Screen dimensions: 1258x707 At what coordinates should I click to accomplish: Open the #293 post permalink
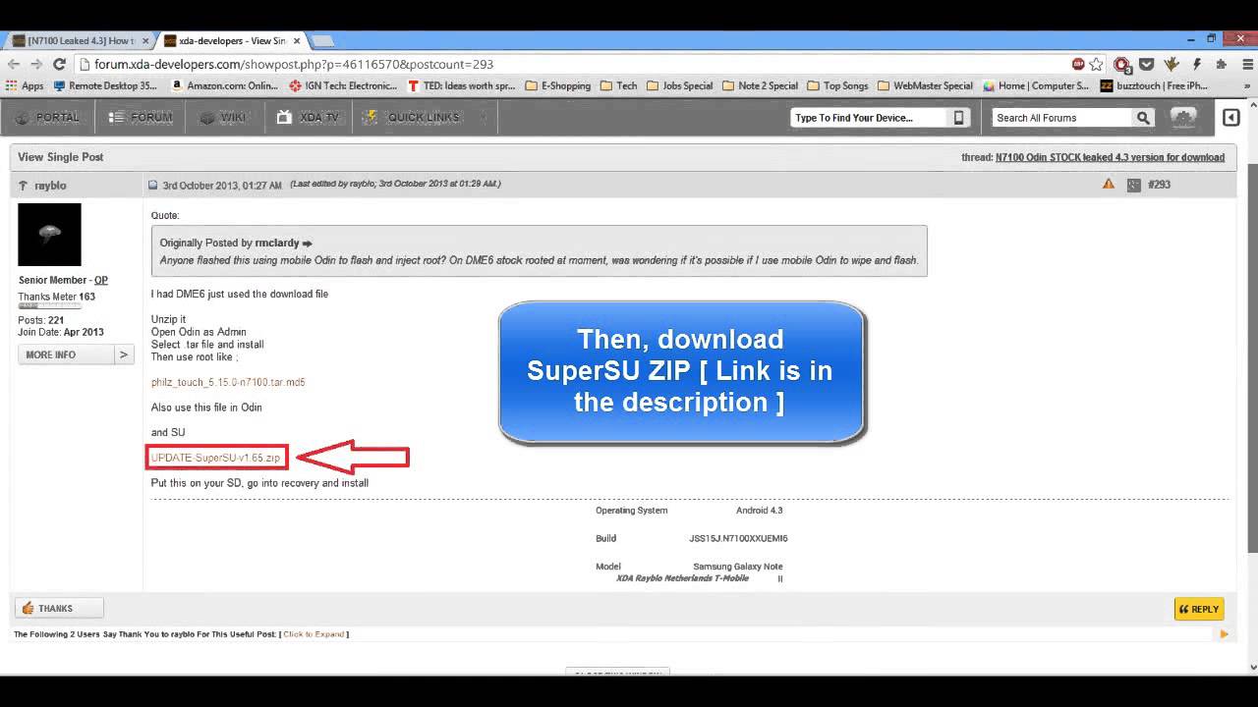point(1159,185)
